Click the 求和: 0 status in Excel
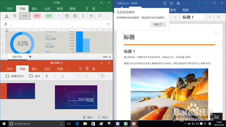 pos(107,57)
